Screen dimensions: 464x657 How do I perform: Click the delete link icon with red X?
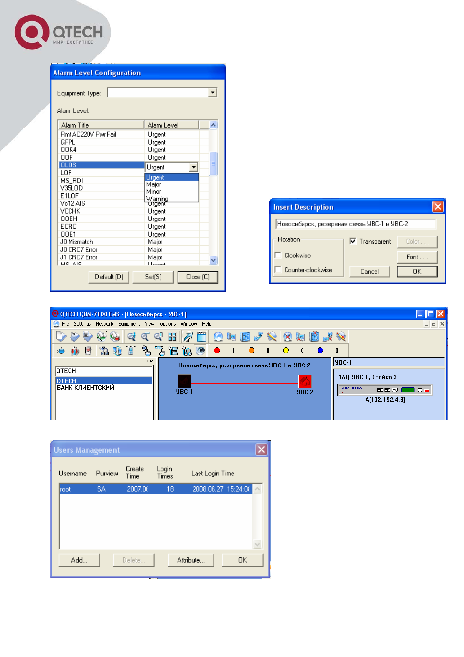pos(327,336)
